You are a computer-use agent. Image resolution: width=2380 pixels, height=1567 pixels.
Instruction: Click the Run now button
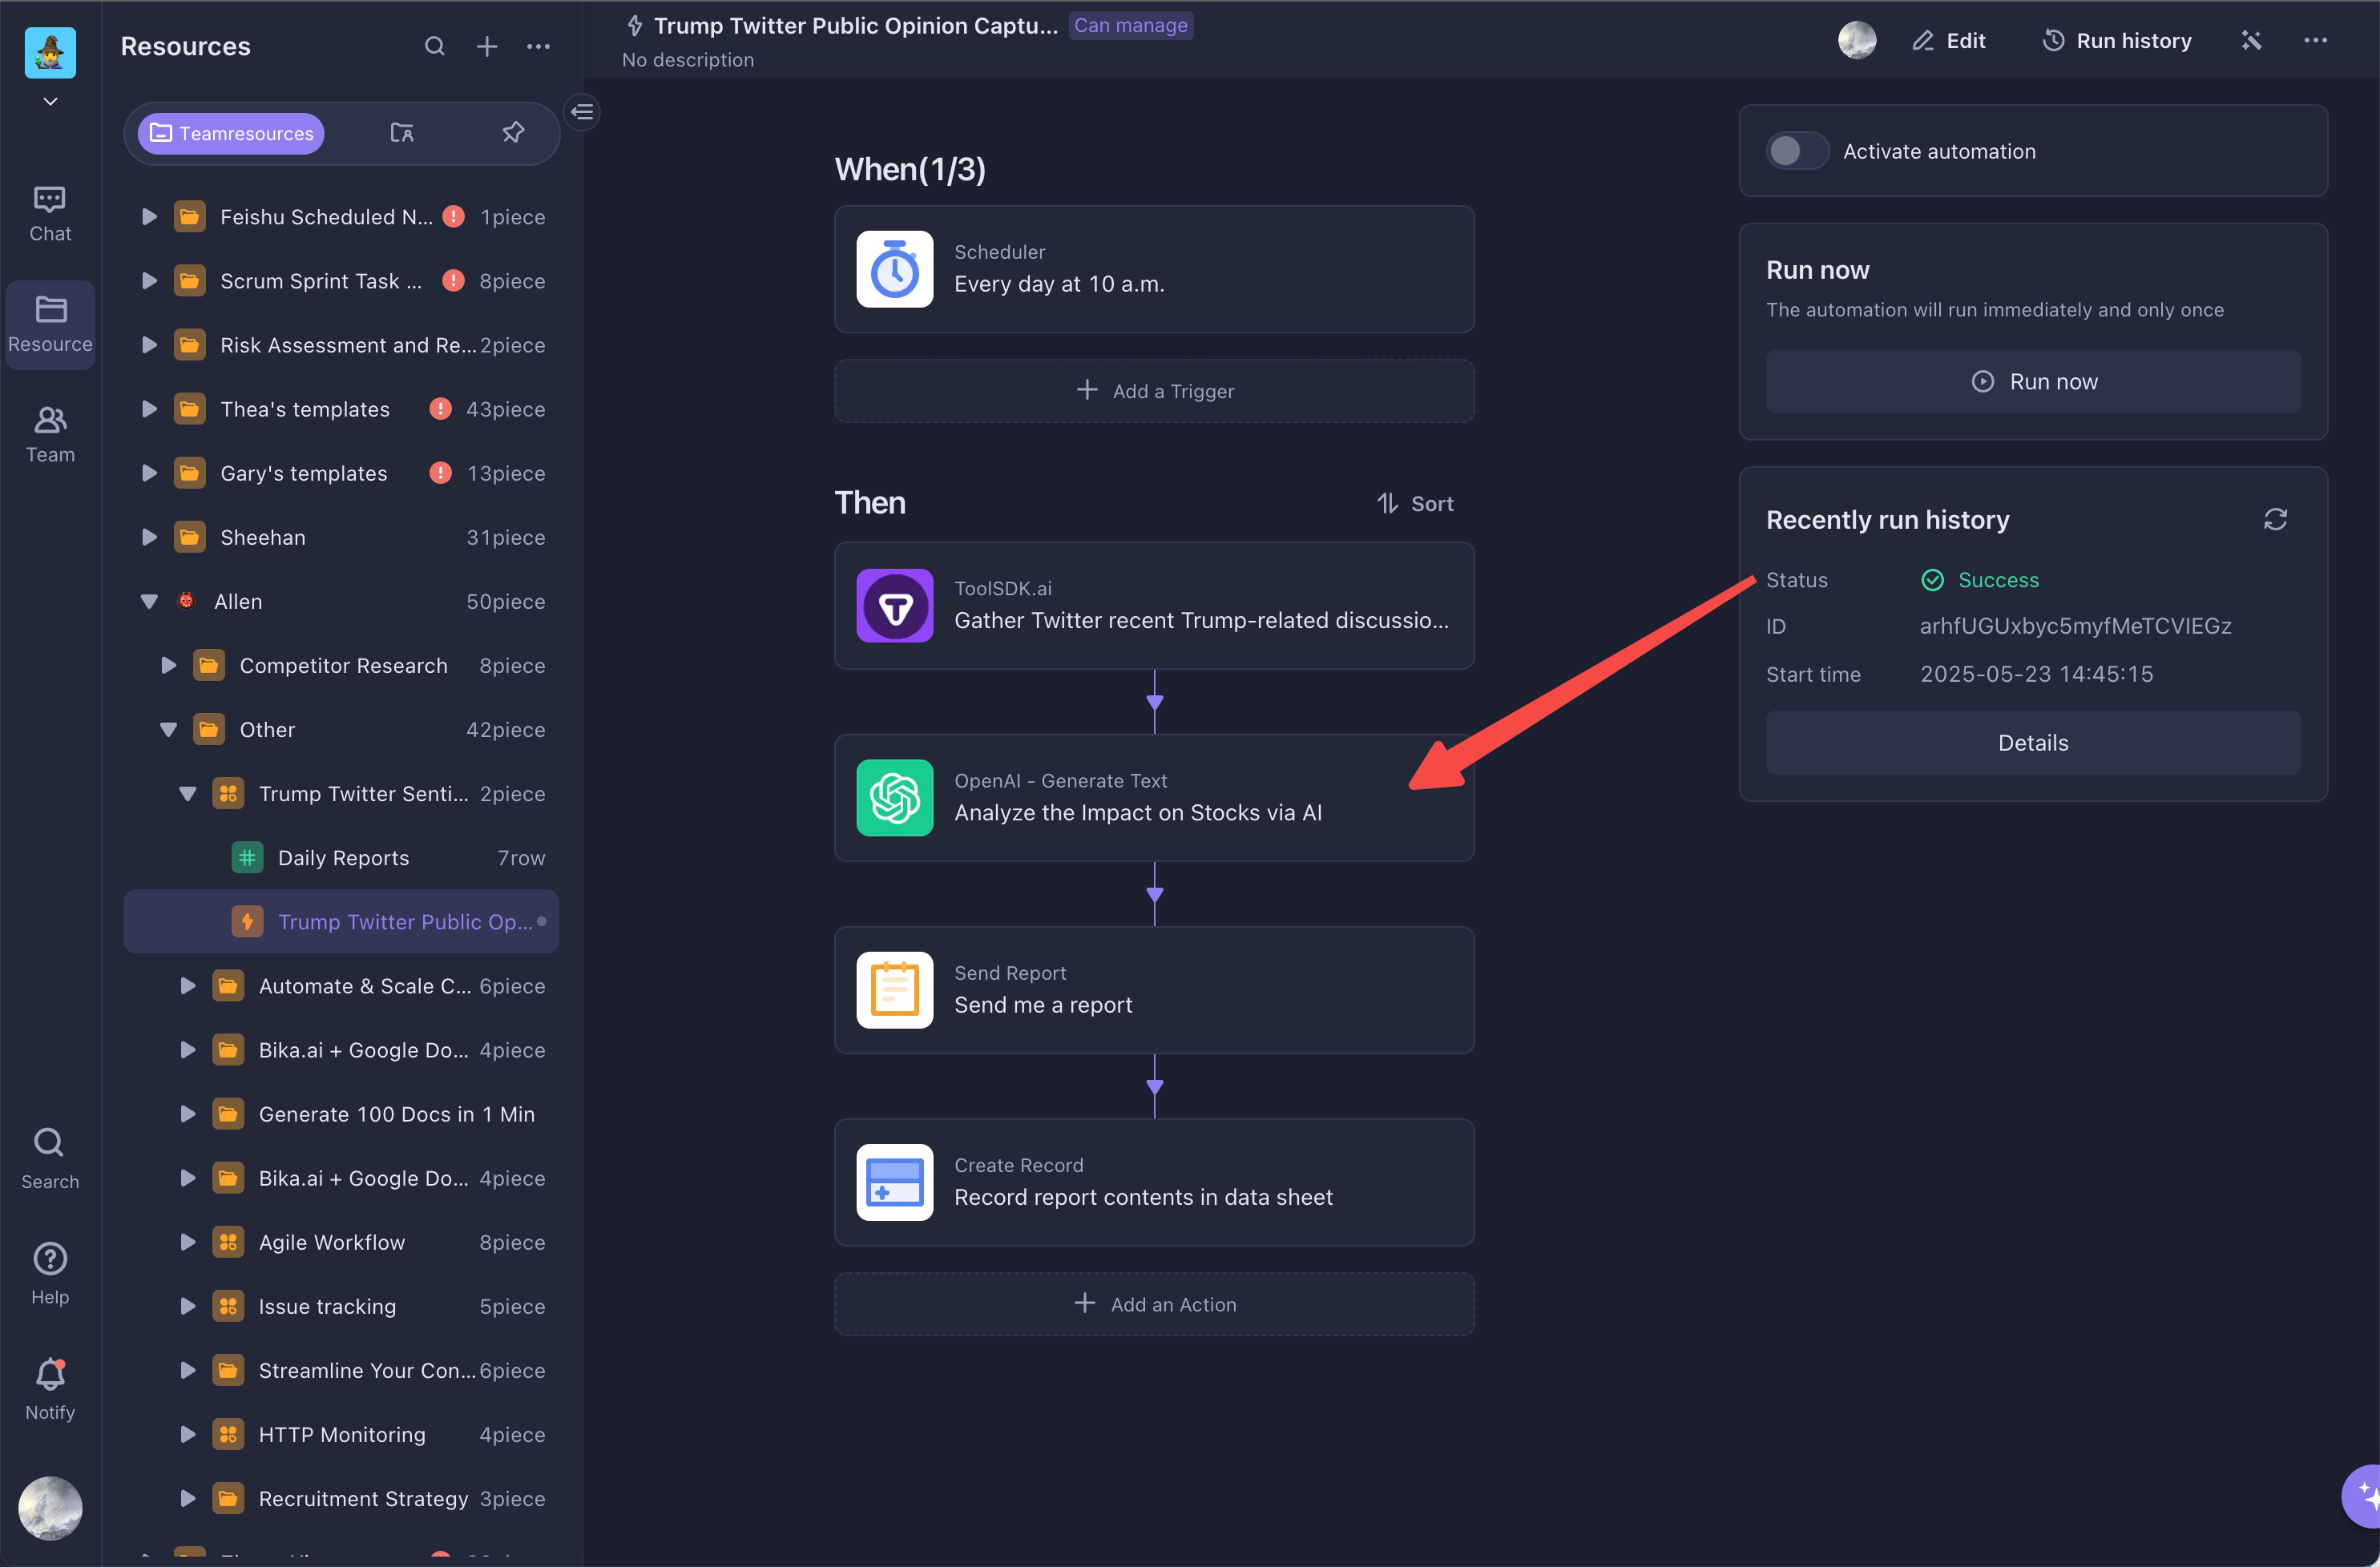pyautogui.click(x=2032, y=381)
